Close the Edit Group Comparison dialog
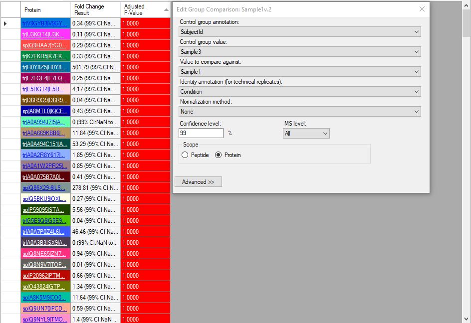 tap(422, 9)
